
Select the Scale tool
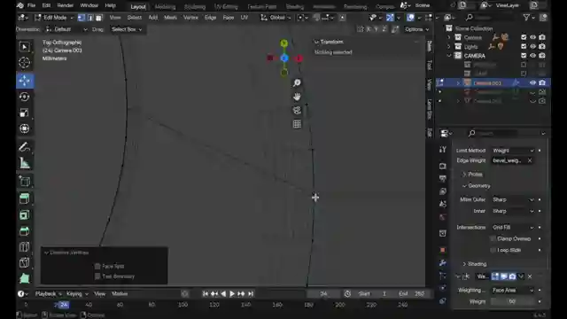click(x=24, y=113)
